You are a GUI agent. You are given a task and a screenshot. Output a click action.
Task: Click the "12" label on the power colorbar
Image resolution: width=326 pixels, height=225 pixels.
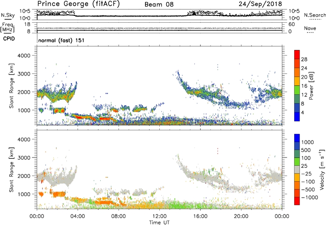coord(304,95)
